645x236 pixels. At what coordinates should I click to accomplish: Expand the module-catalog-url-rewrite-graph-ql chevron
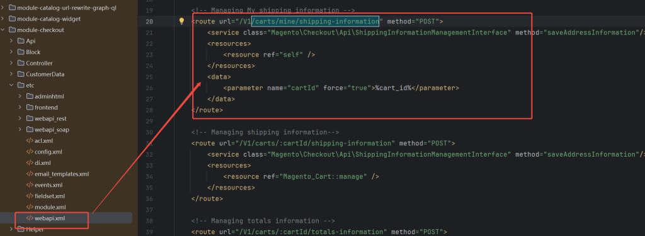tap(3, 8)
